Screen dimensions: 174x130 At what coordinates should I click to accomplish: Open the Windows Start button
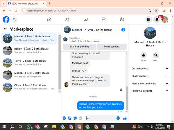click(4, 127)
